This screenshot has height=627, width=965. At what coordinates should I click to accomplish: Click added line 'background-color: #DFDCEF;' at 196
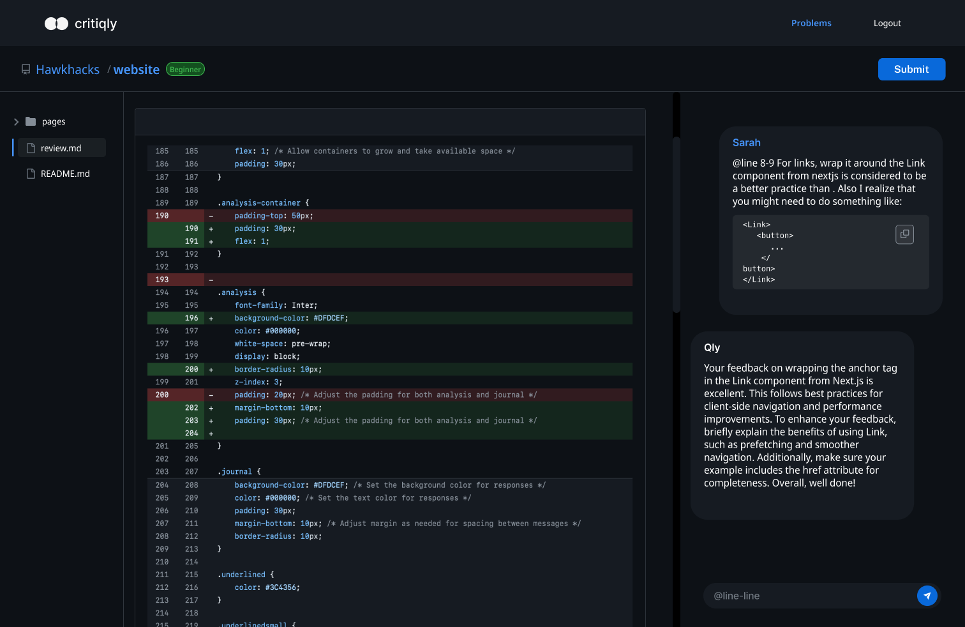390,318
